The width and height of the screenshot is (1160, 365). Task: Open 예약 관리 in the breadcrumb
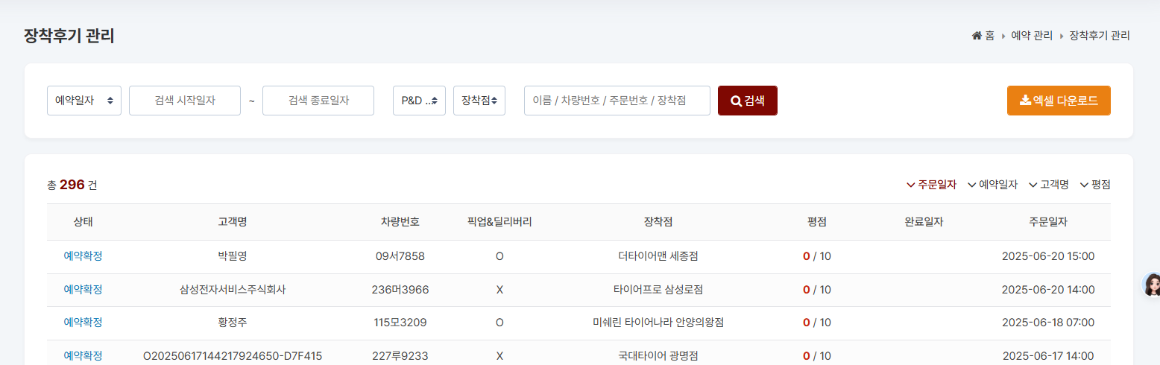click(x=1031, y=36)
